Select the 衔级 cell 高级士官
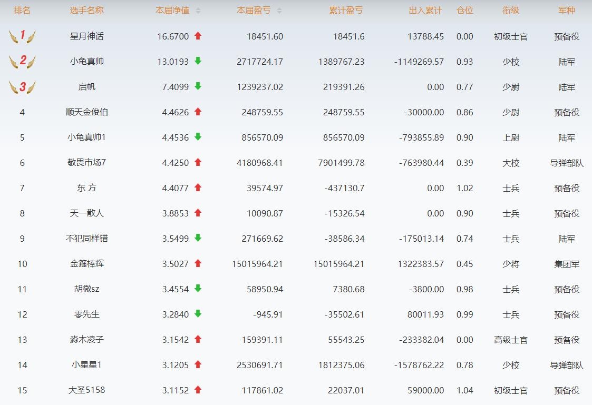This screenshot has width=592, height=405. click(511, 340)
